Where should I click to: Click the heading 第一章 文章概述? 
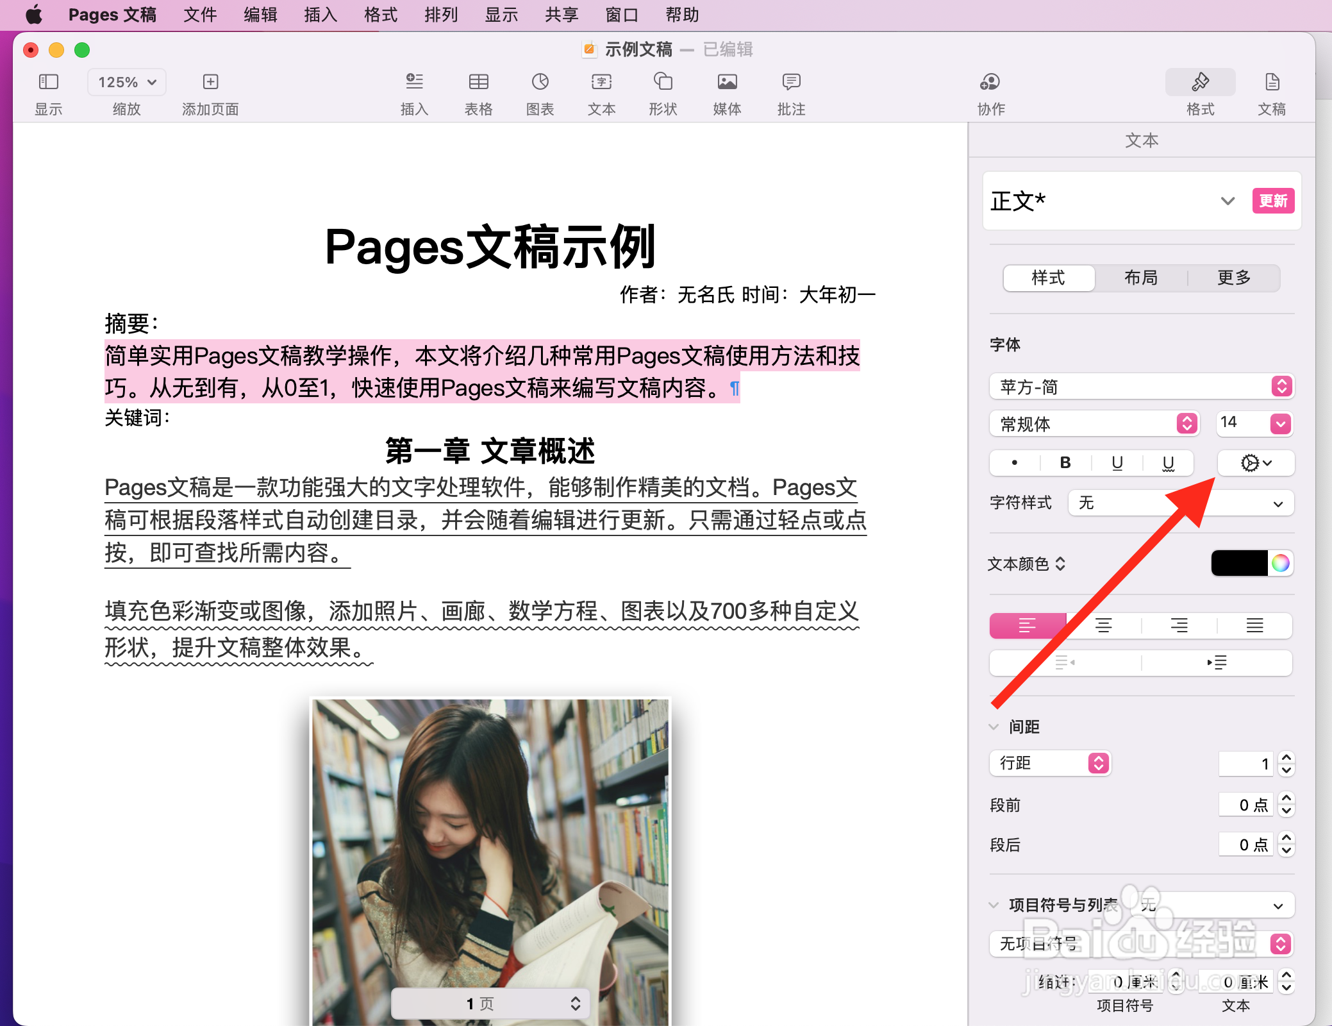(x=490, y=451)
